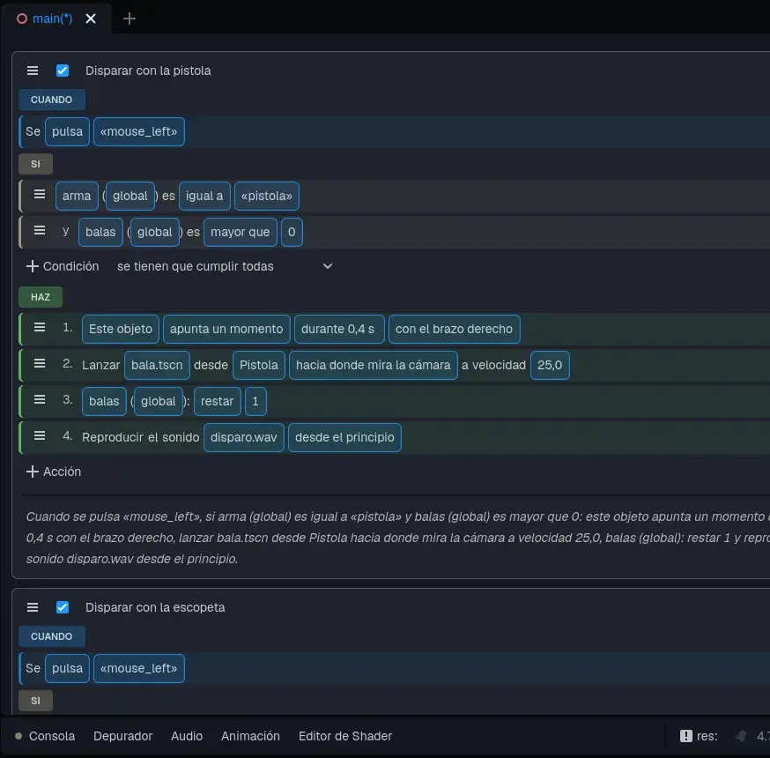
Task: Change the 'igual a' comparison operator
Action: tap(204, 196)
